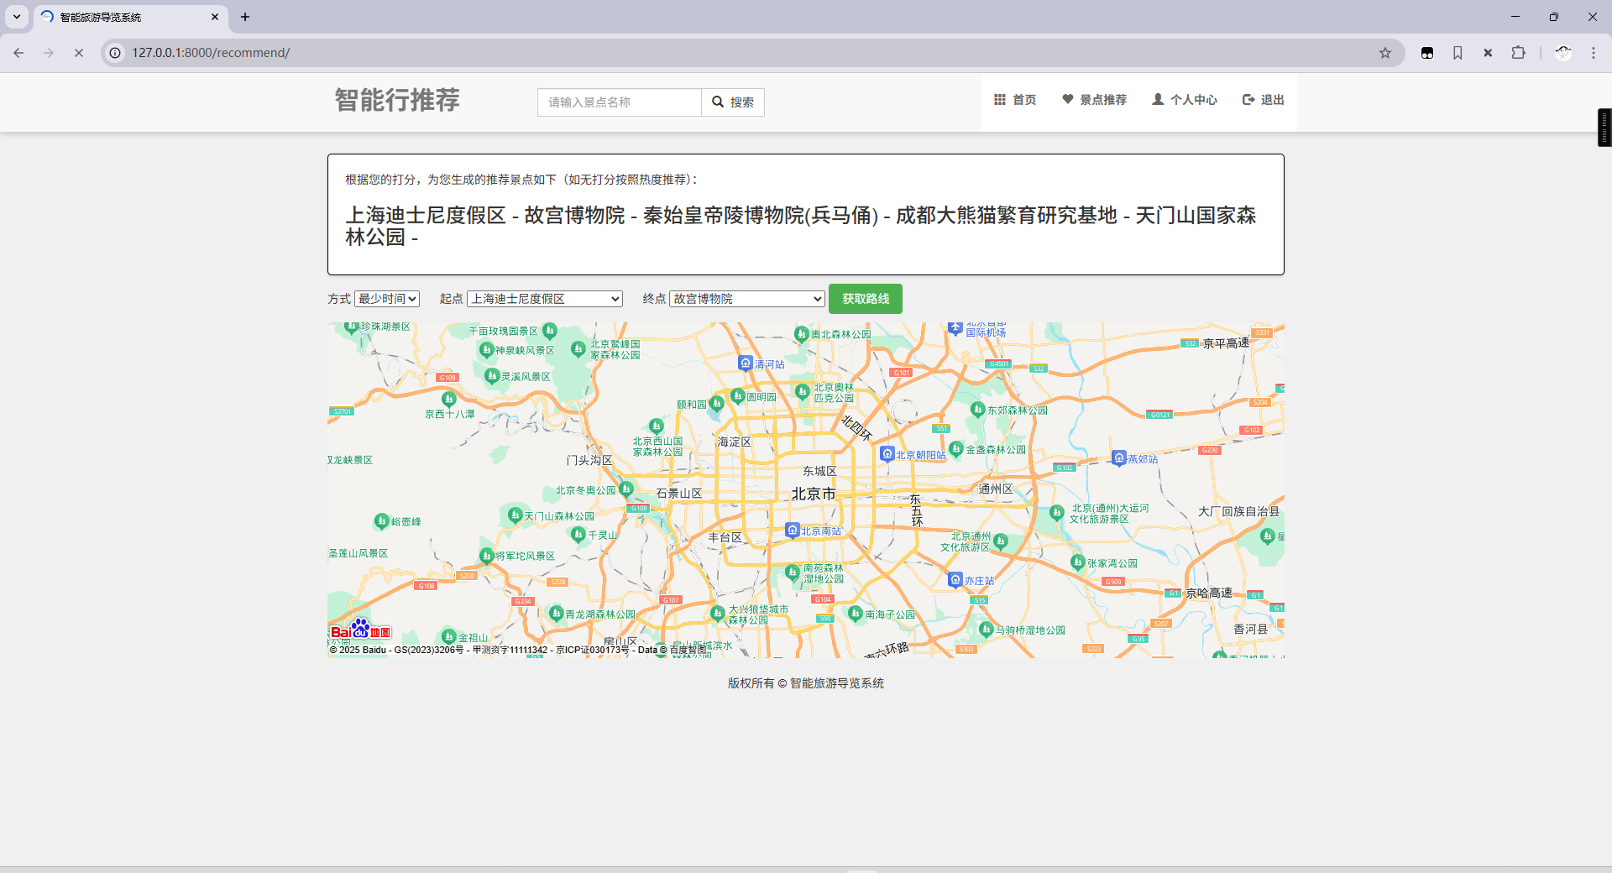Click the 丰台区 label on map
The image size is (1612, 873).
coord(725,537)
